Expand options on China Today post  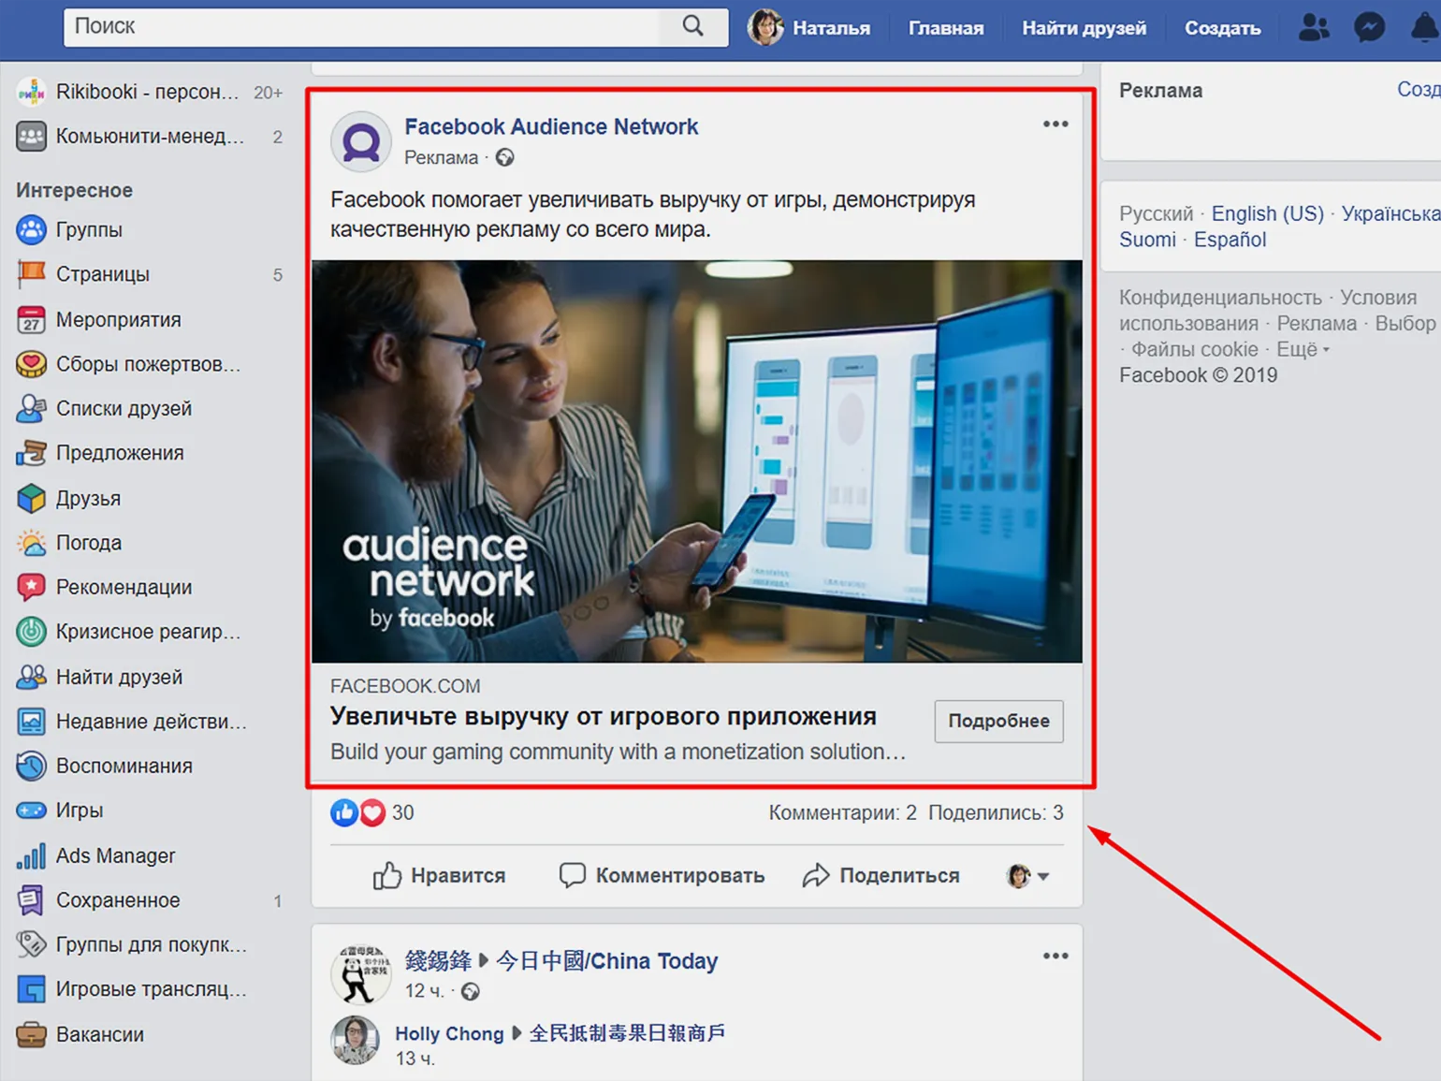point(1055,956)
